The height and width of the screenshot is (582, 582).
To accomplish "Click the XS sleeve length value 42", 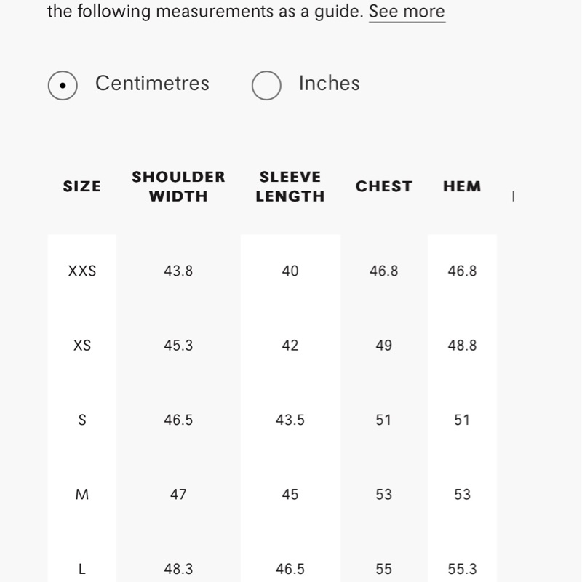I will [x=290, y=346].
